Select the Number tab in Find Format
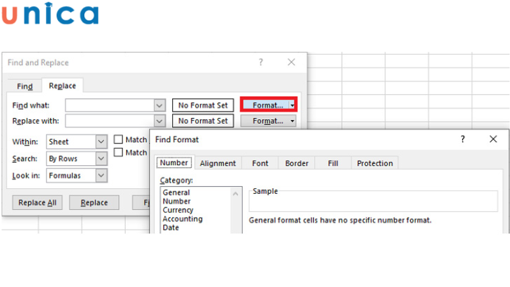The height and width of the screenshot is (287, 510). point(174,163)
